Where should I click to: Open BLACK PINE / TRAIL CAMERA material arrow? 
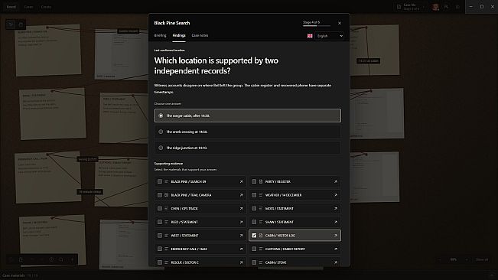coord(241,195)
